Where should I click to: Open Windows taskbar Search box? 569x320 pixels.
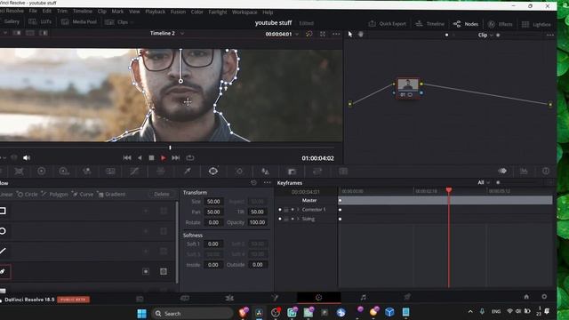tap(192, 313)
